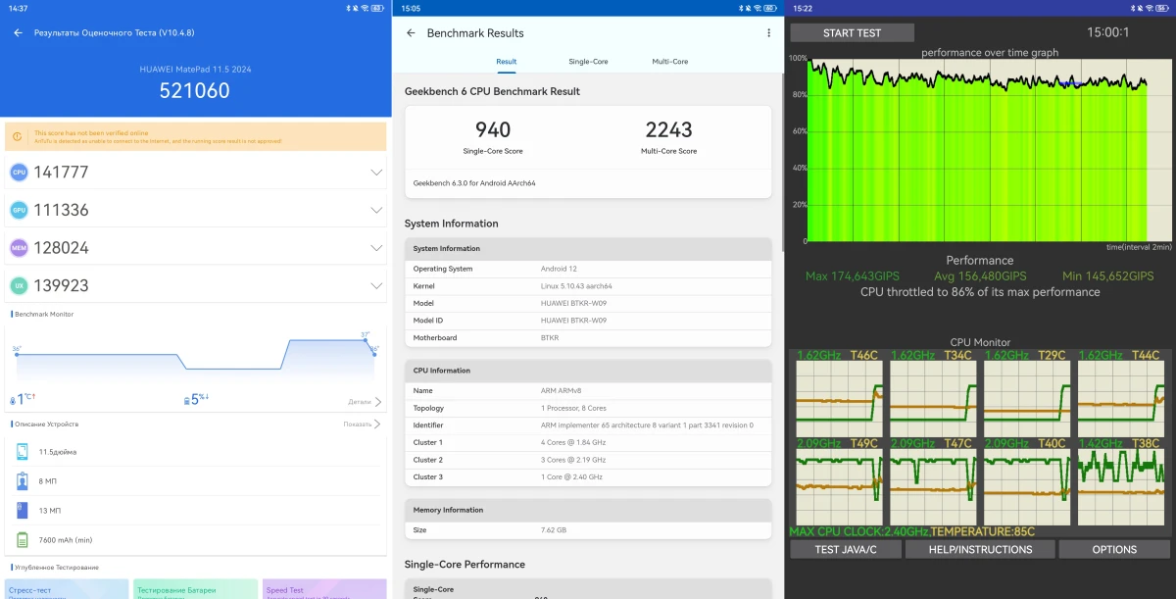The width and height of the screenshot is (1176, 599).
Task: Open the Speed Test card
Action: click(x=324, y=588)
